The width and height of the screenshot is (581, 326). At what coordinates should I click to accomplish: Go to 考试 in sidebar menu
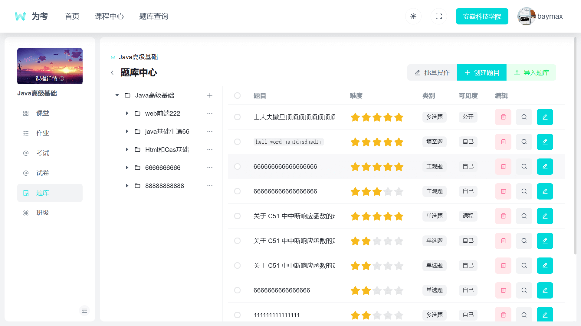click(x=43, y=153)
